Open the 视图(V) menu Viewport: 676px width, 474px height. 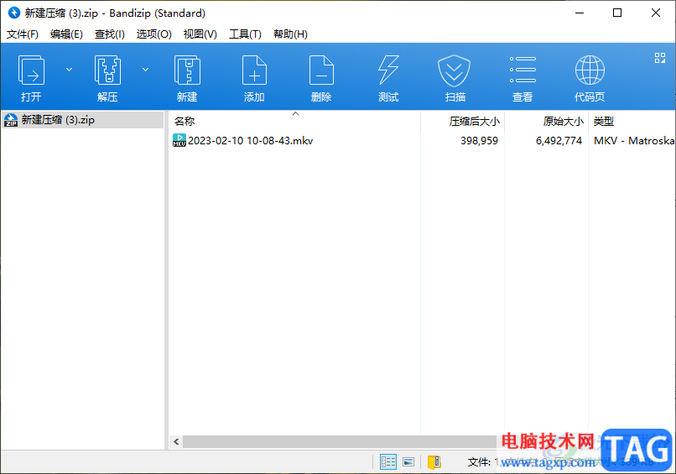click(x=200, y=34)
